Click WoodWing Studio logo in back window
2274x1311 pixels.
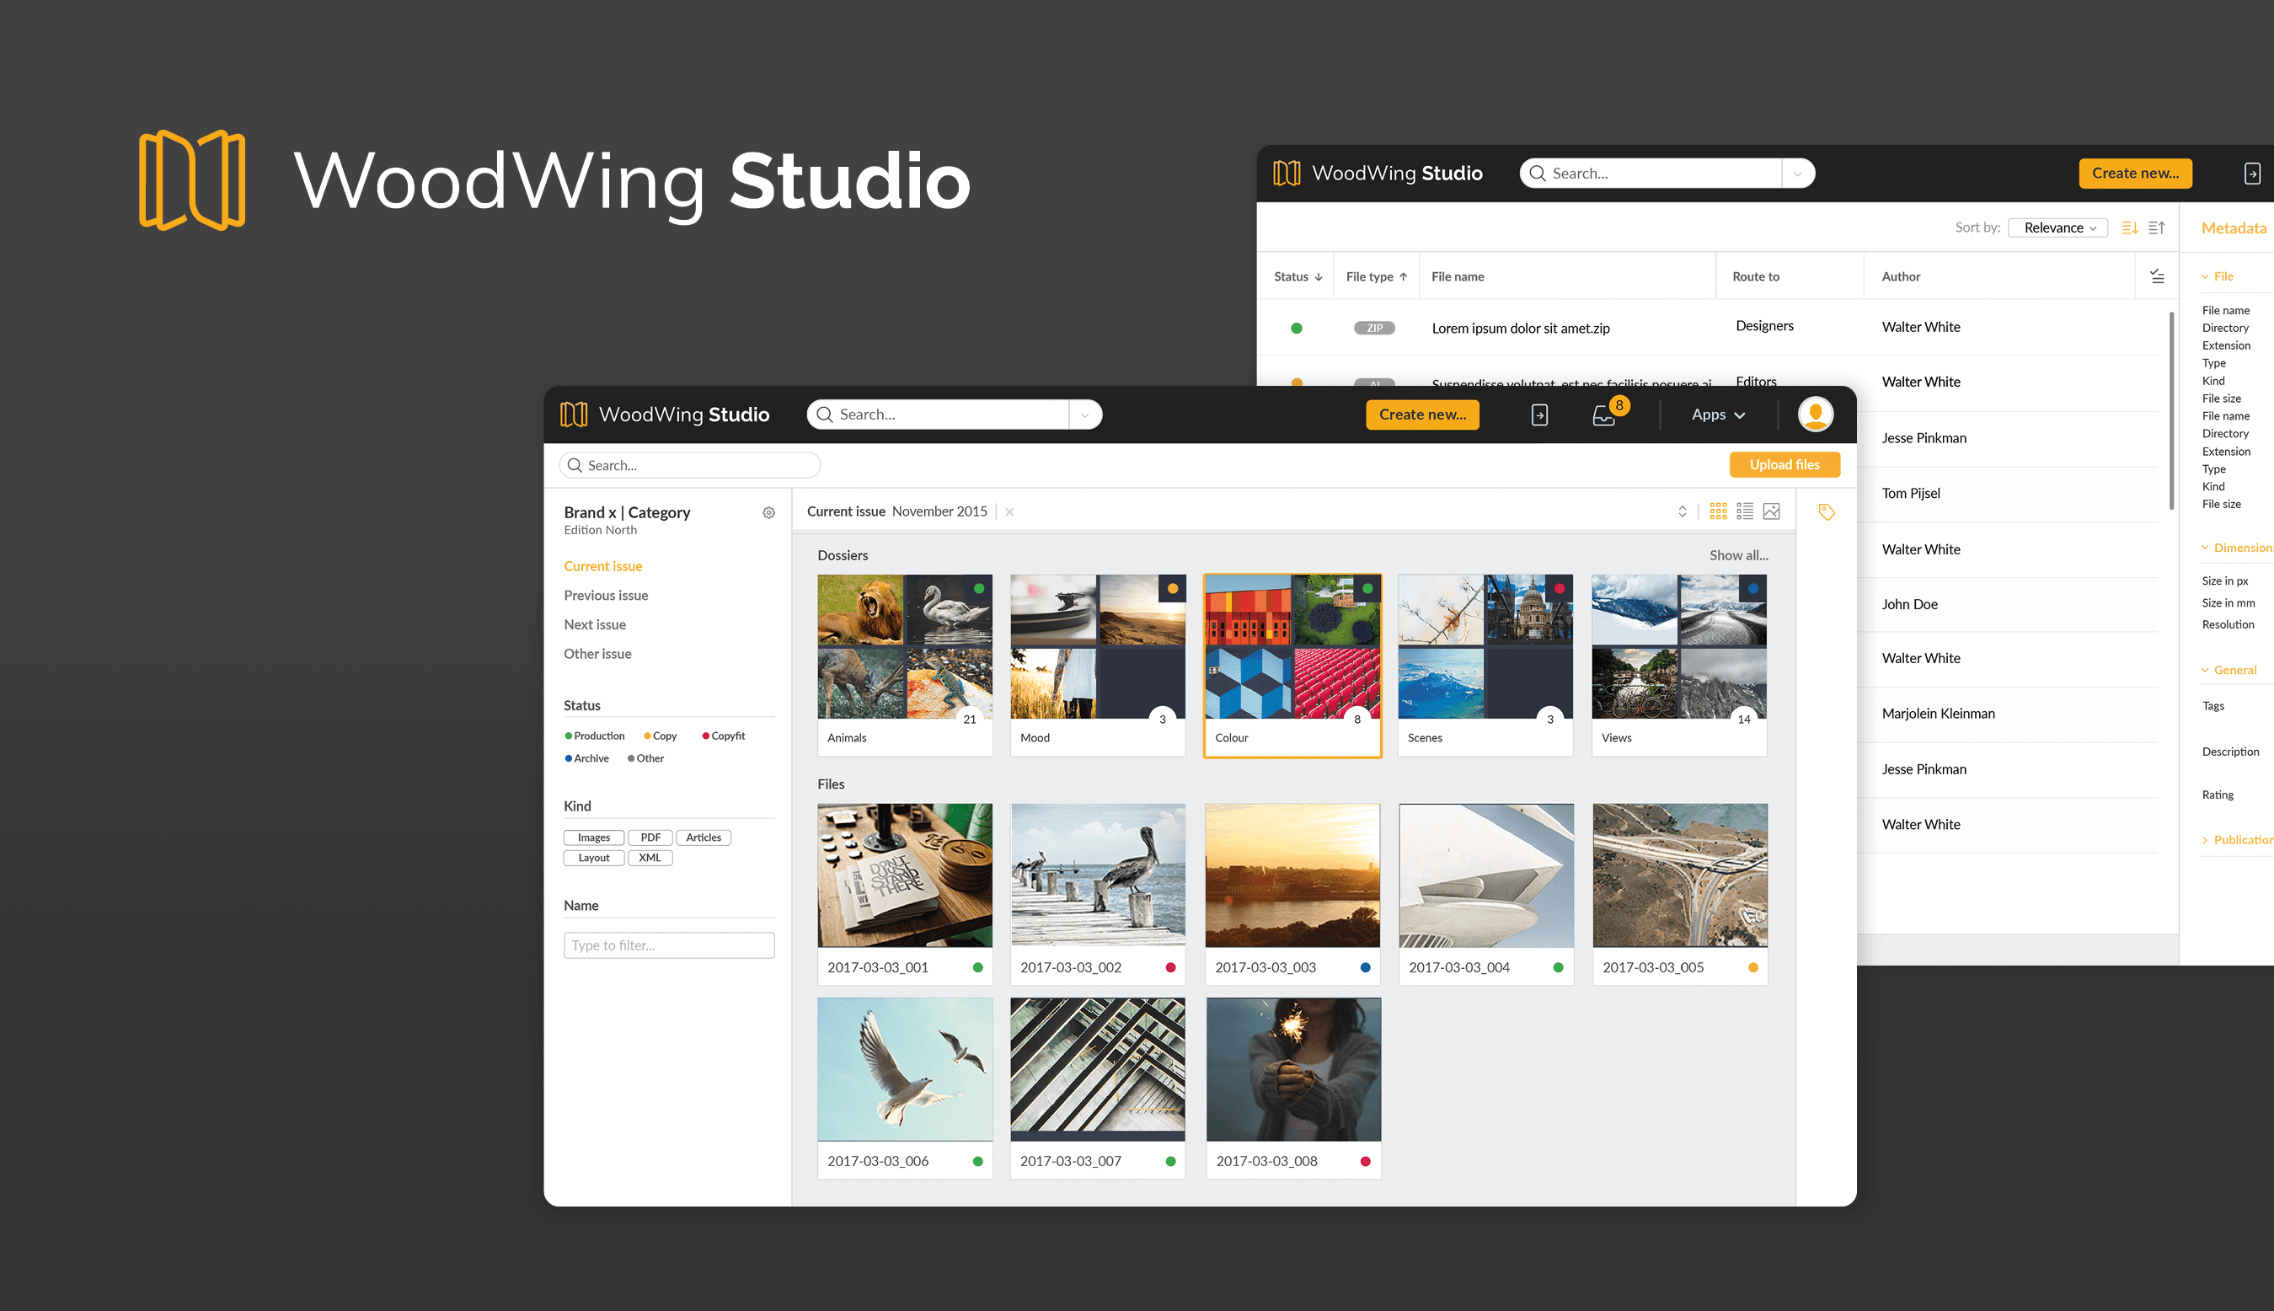click(x=1378, y=173)
